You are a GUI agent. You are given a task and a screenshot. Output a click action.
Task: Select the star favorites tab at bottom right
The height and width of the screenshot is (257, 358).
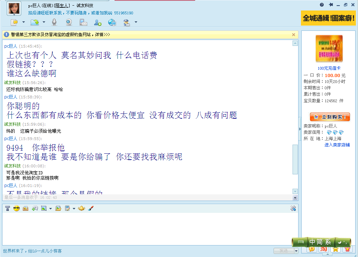335,249
